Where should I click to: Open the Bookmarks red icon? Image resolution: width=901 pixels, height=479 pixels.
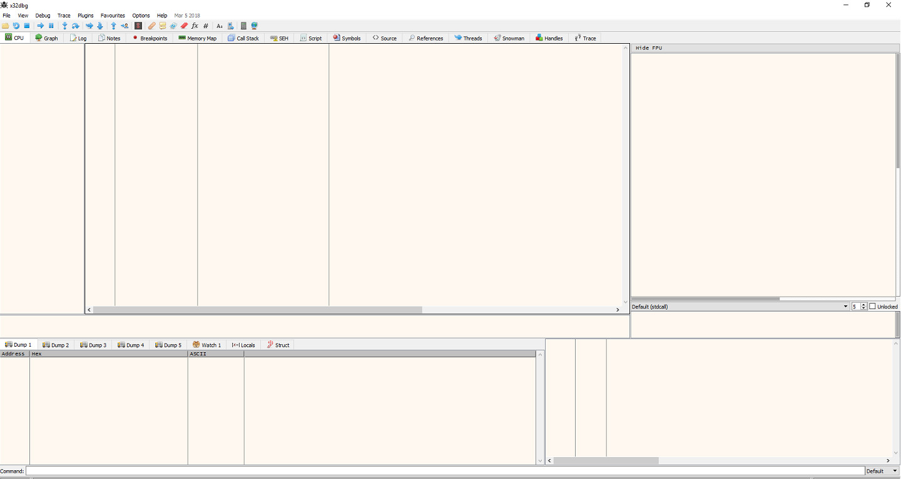tap(184, 26)
